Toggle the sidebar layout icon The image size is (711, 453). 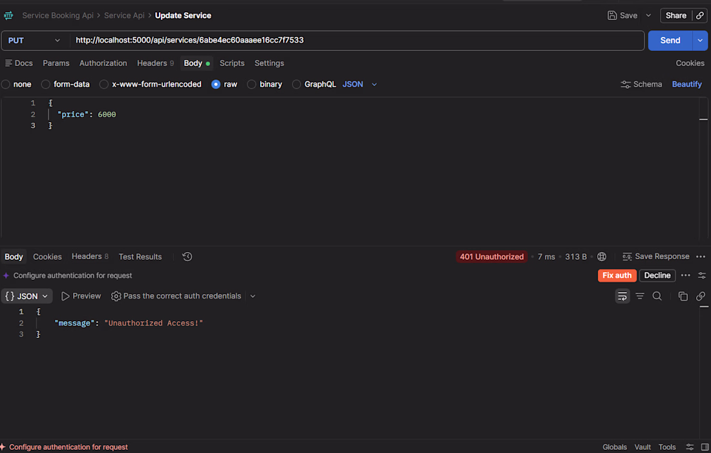tap(705, 447)
